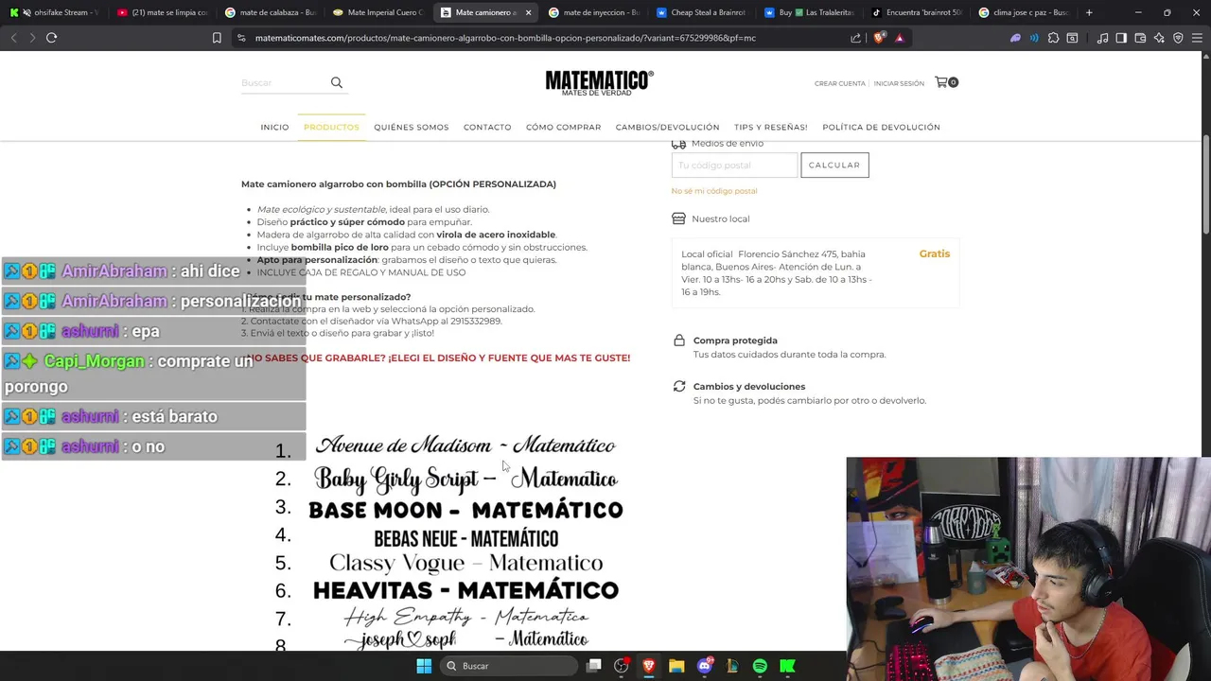This screenshot has width=1211, height=681.
Task: Open the Leo AI sparkle icon
Action: (x=1159, y=38)
